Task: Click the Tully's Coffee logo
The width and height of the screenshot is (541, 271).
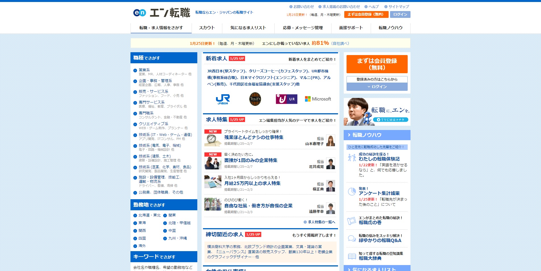Action: click(255, 99)
